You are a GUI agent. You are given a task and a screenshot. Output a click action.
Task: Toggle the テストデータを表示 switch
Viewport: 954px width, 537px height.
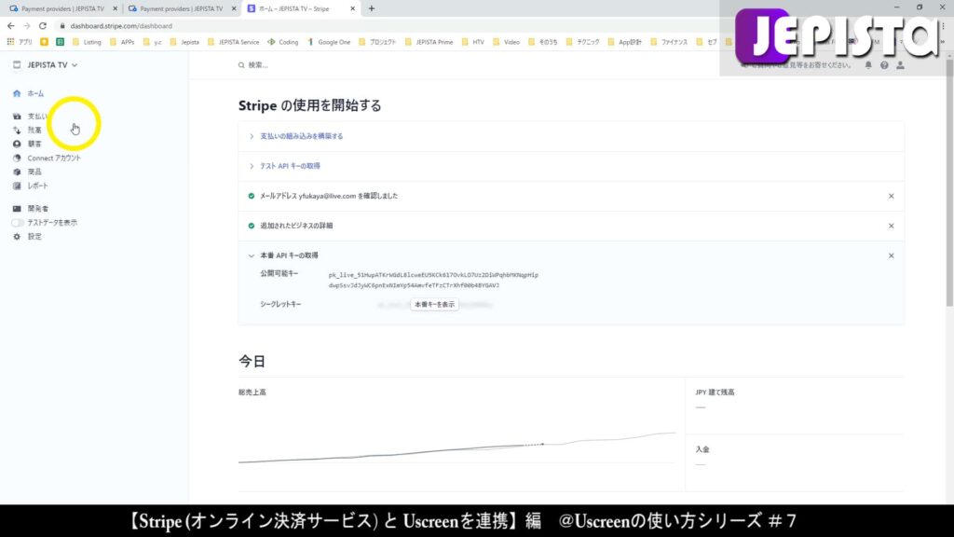(x=17, y=223)
